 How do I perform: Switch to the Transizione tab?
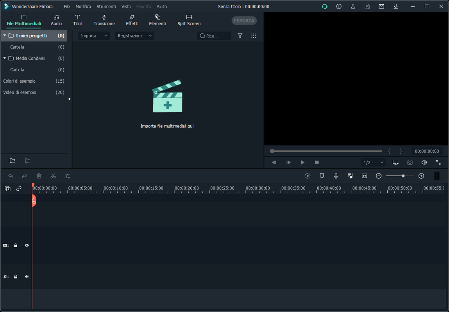pyautogui.click(x=104, y=20)
